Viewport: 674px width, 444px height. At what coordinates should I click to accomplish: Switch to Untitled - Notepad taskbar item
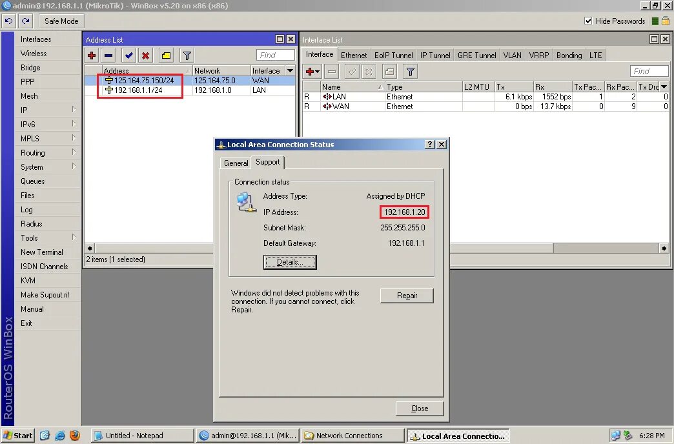tap(142, 436)
